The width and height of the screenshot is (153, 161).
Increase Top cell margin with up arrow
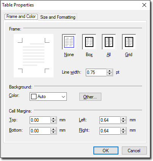coord(54,119)
